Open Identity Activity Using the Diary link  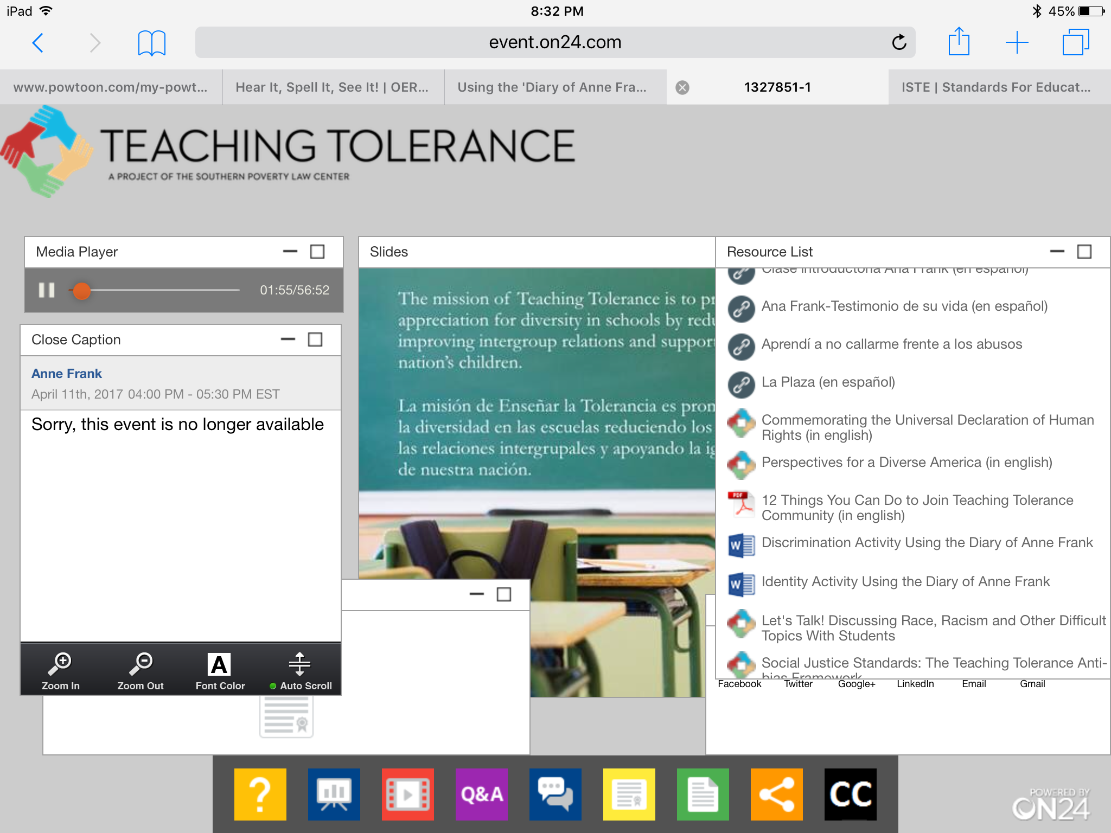(905, 581)
